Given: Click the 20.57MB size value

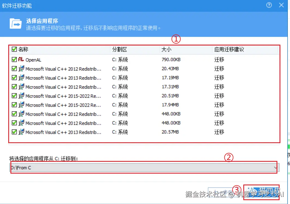Looking at the screenshot, I should [x=170, y=132].
